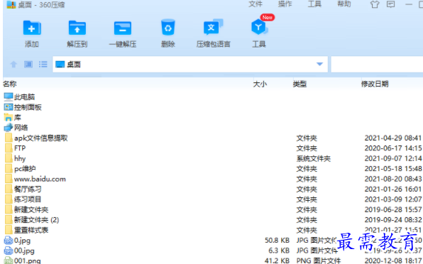Click the date 2021-09-07 12:14
423x264 pixels.
pyautogui.click(x=393, y=158)
